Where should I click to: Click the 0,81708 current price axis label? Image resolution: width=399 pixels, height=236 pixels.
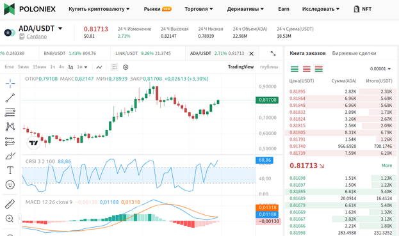267,100
